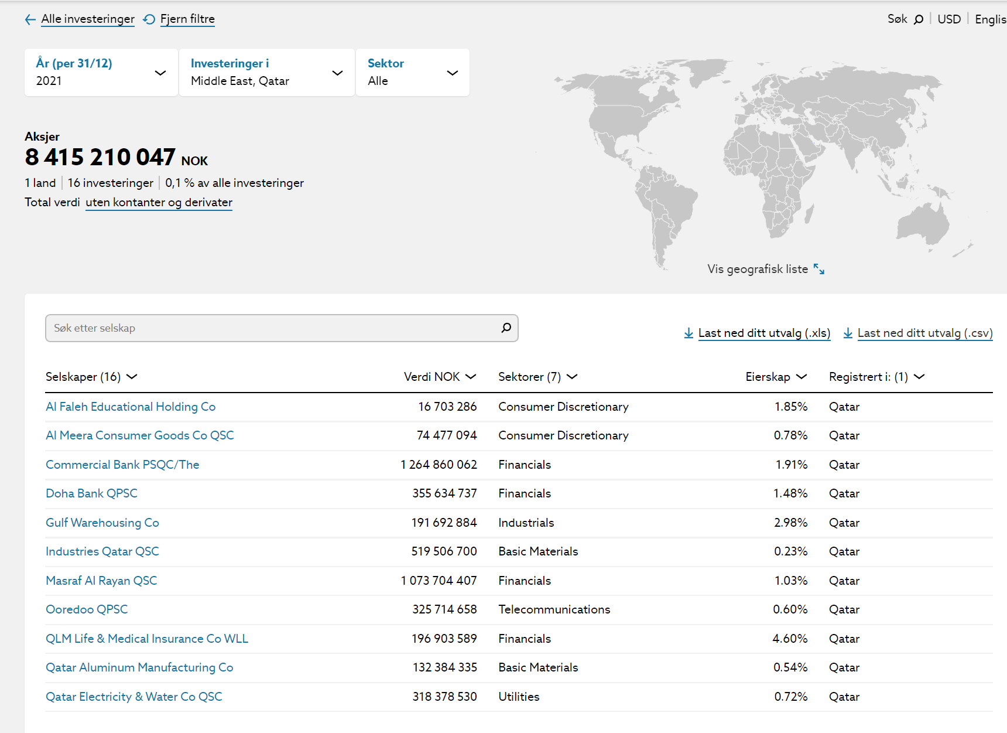1007x733 pixels.
Task: Click the search magnifier icon near Søk
Action: (919, 19)
